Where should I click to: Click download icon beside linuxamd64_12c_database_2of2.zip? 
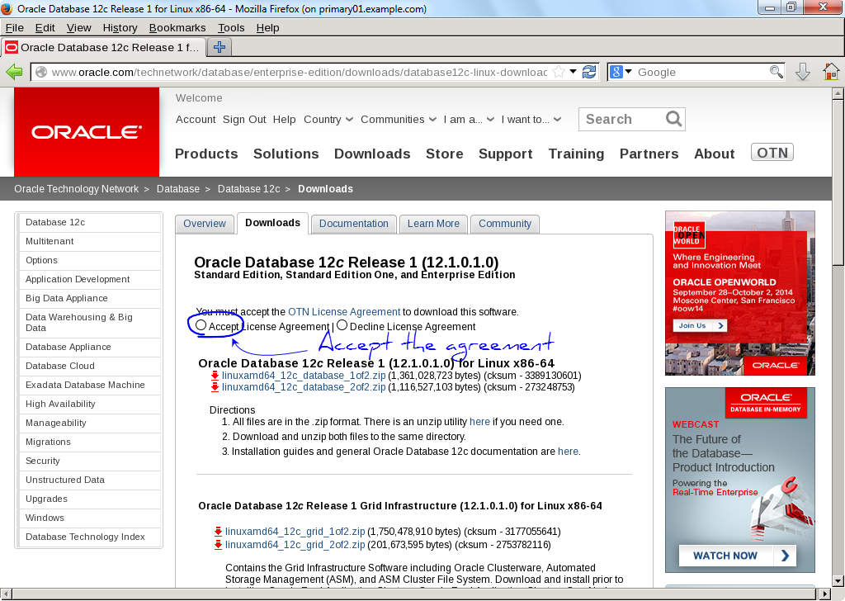(215, 387)
